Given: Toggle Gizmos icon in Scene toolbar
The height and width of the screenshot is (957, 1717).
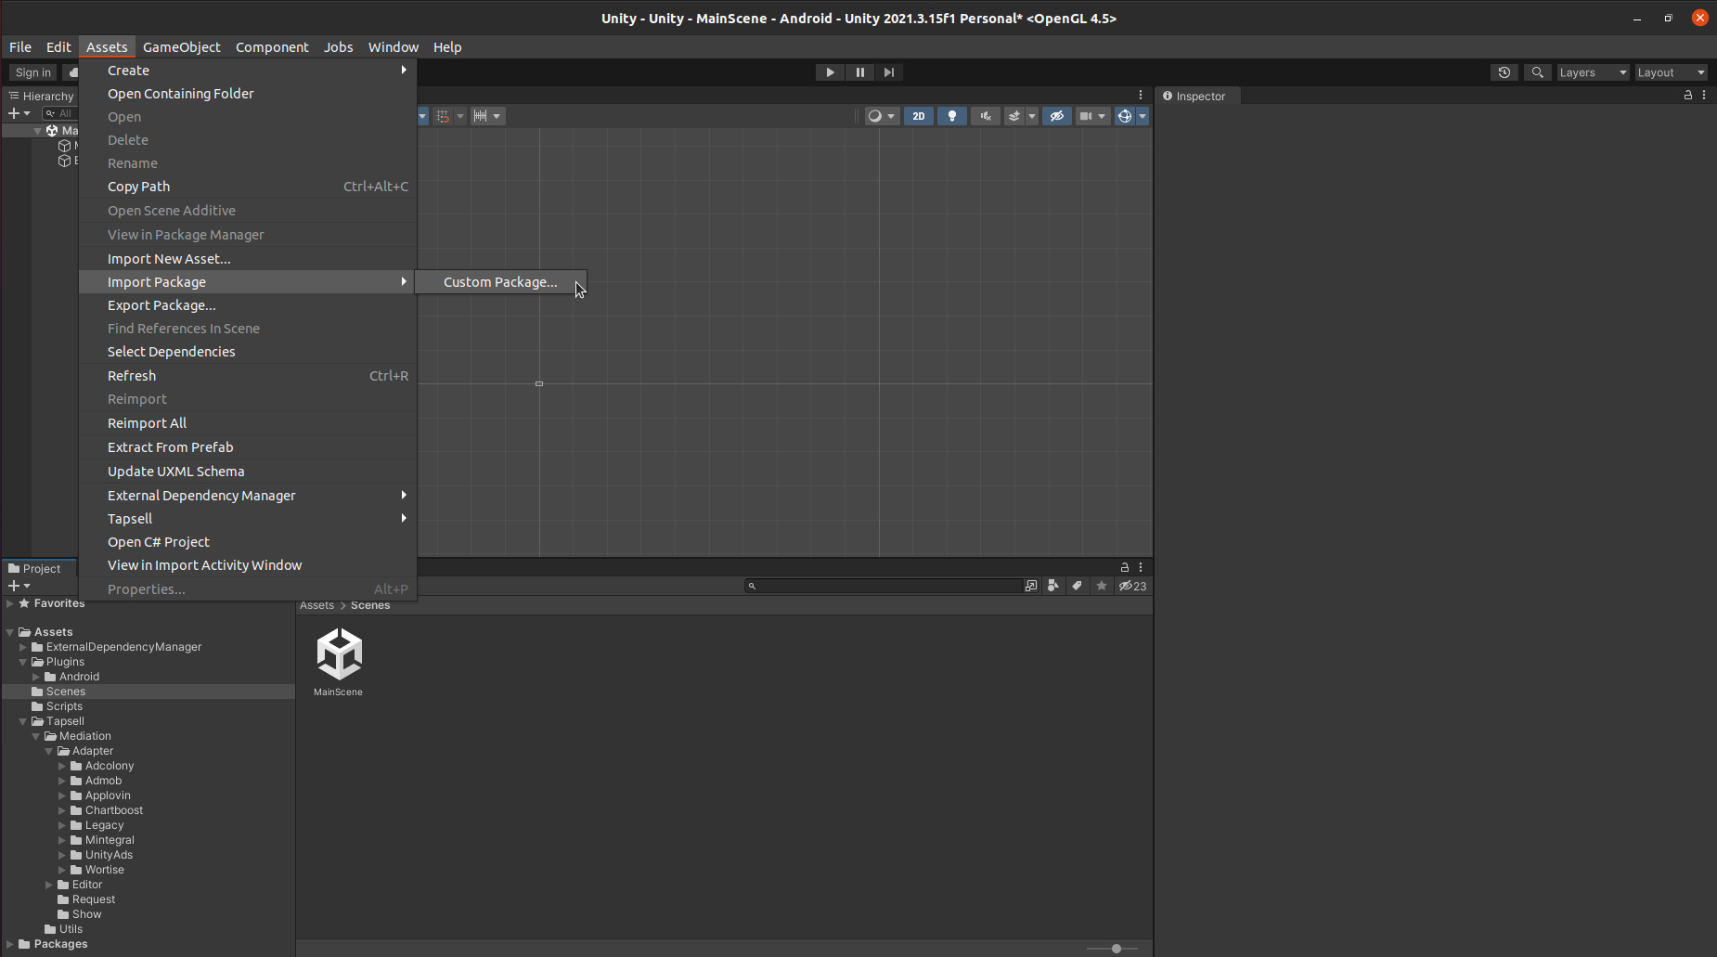Looking at the screenshot, I should pyautogui.click(x=1125, y=116).
